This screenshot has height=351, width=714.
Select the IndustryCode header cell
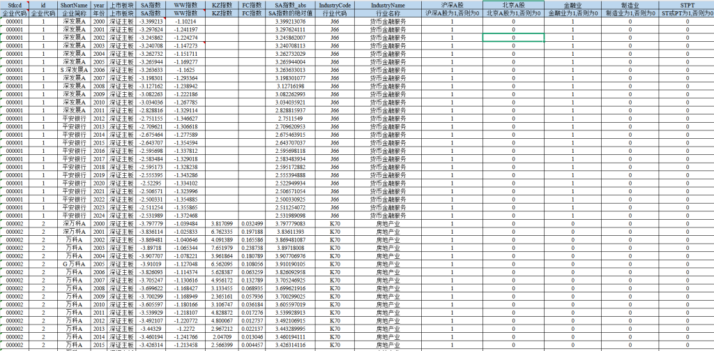click(335, 5)
